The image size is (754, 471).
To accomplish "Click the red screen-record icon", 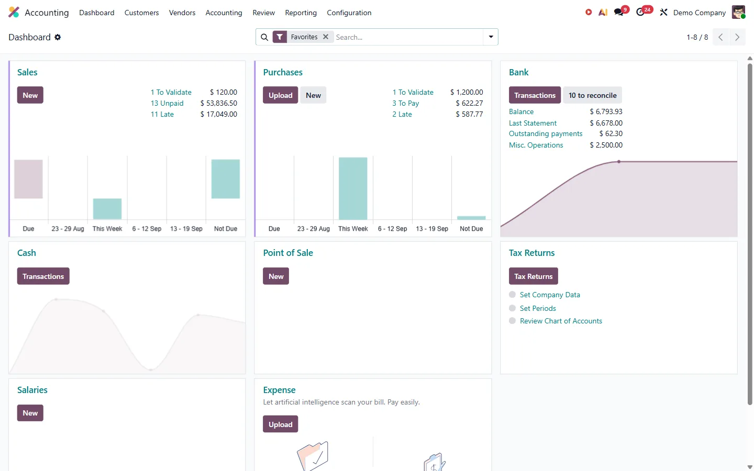I will coord(589,12).
